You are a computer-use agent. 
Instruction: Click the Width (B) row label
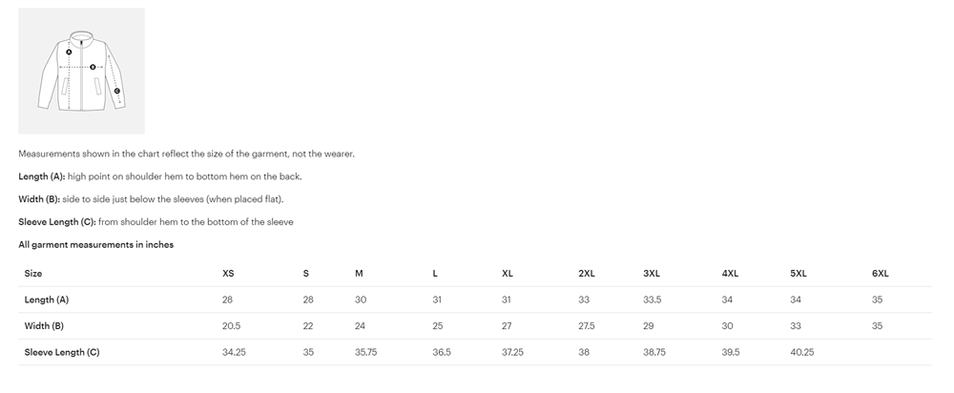(x=44, y=325)
